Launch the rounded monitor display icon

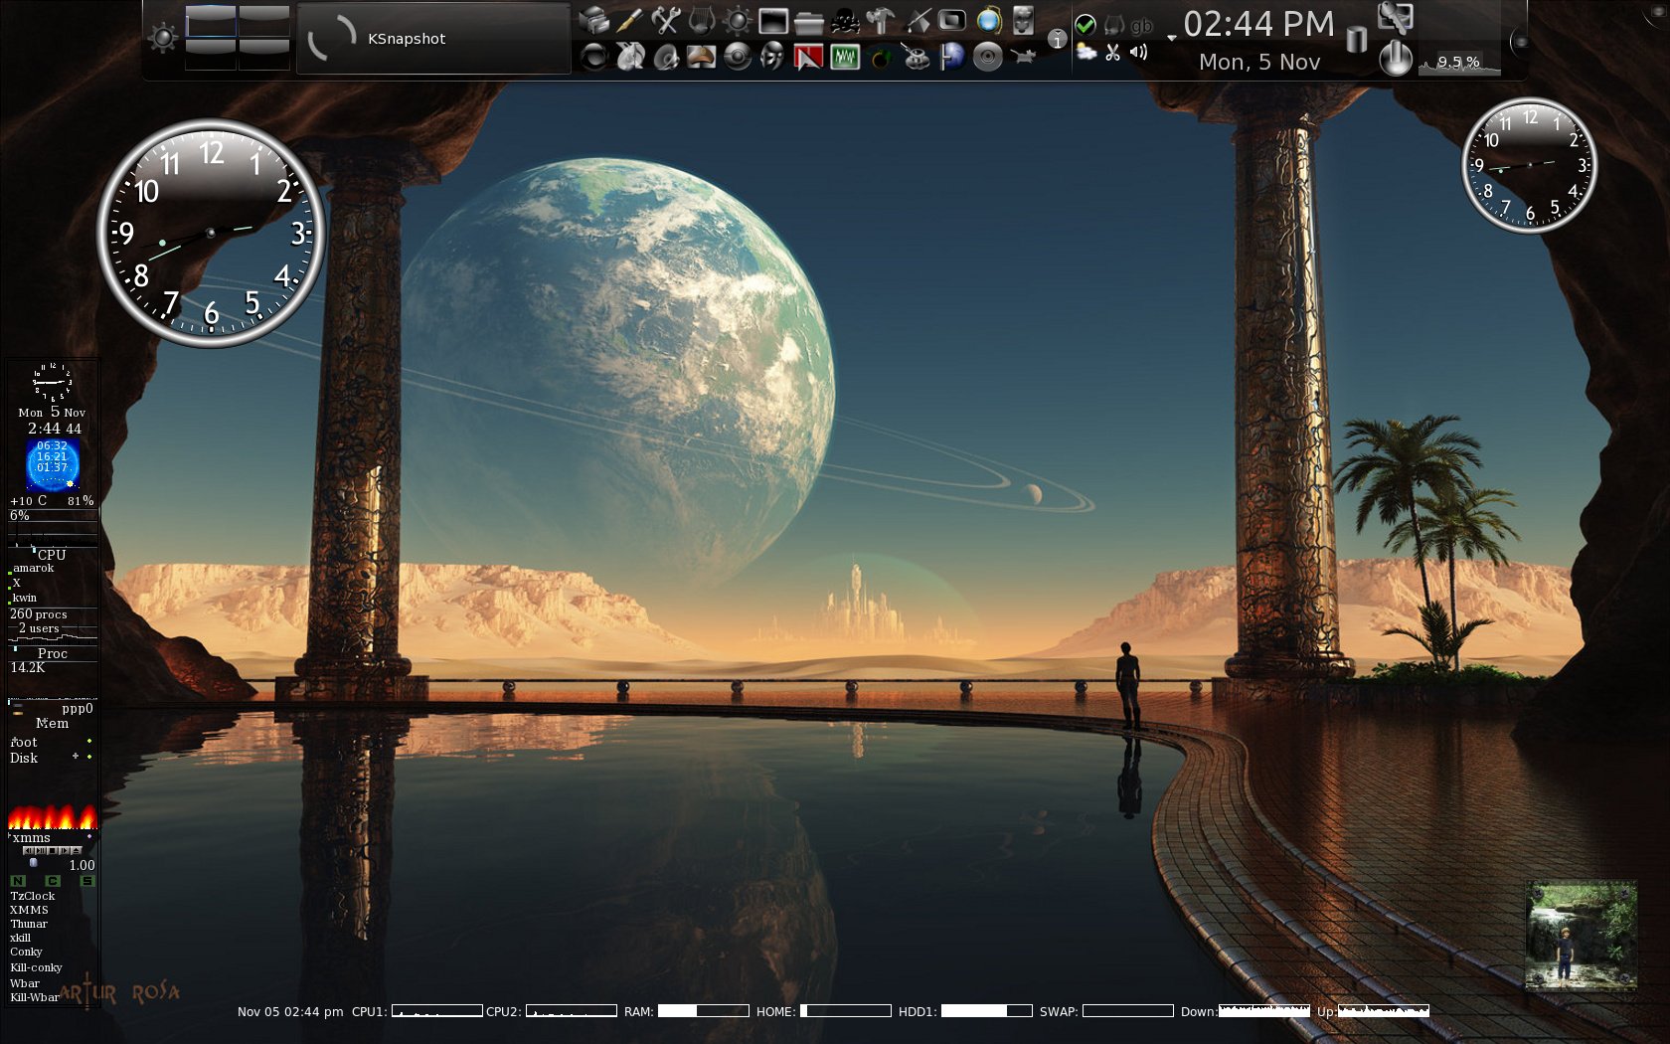952,20
